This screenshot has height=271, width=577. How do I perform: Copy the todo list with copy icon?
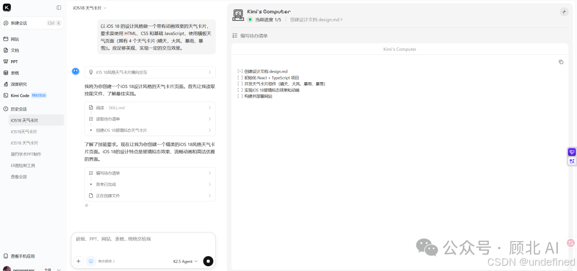561,62
